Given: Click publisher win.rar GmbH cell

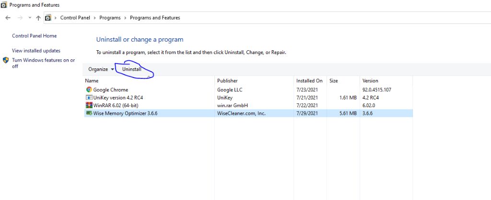Looking at the screenshot, I should [233, 105].
